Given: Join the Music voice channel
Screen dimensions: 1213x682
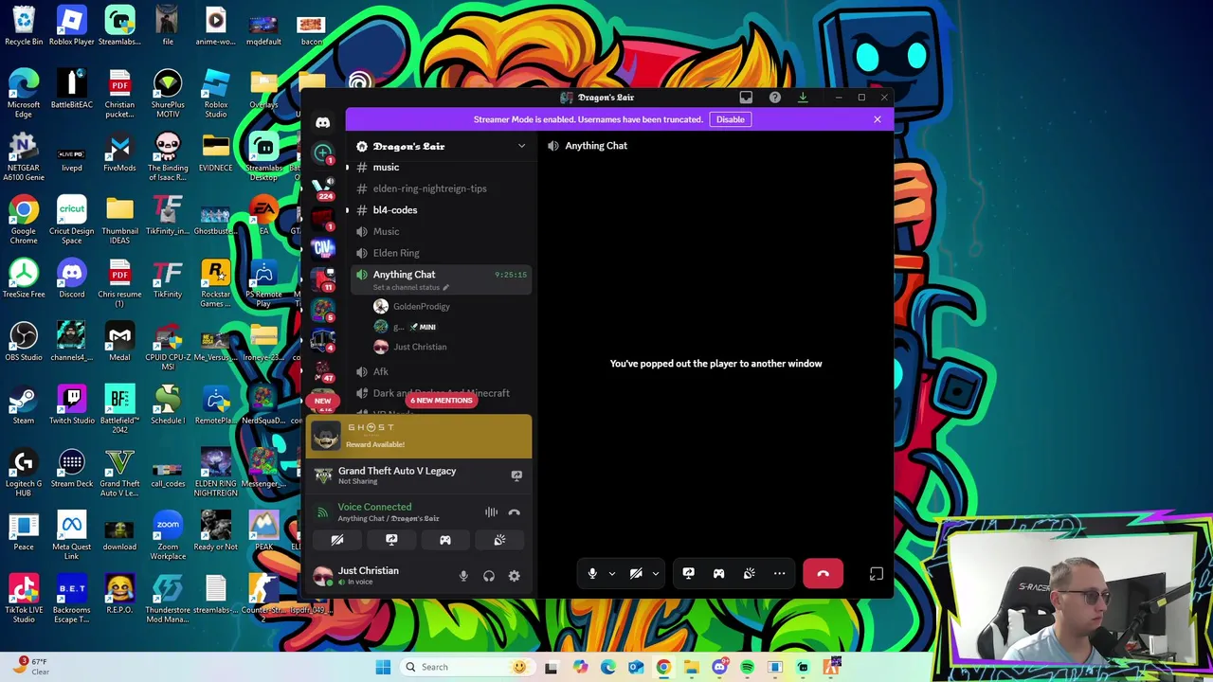Looking at the screenshot, I should (386, 232).
